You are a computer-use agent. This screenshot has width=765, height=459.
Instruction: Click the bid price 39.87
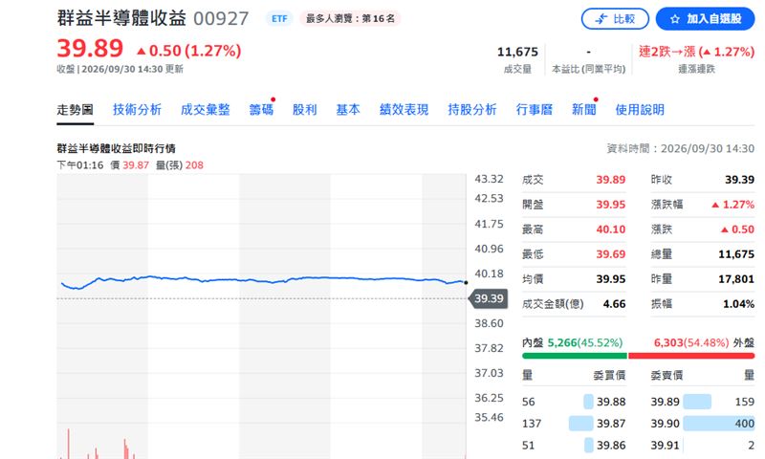click(611, 424)
